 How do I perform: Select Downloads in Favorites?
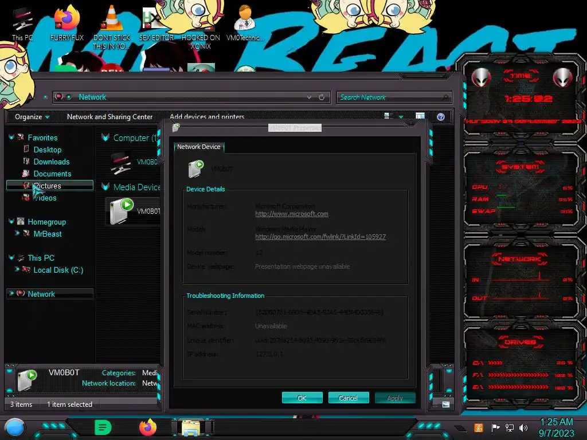pyautogui.click(x=51, y=162)
